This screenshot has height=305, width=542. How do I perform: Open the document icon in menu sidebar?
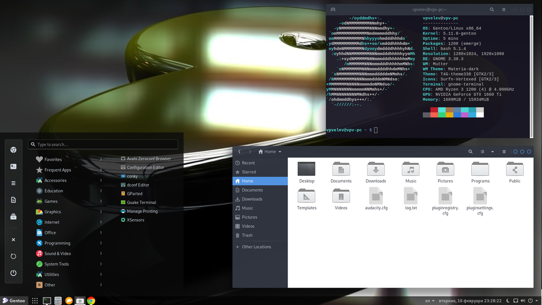13,200
